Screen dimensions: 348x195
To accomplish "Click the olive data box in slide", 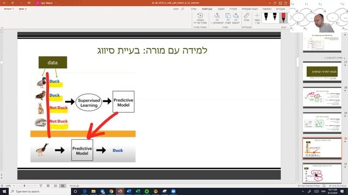I will point(53,62).
